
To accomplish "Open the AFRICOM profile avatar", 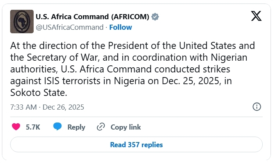I will click(22, 22).
